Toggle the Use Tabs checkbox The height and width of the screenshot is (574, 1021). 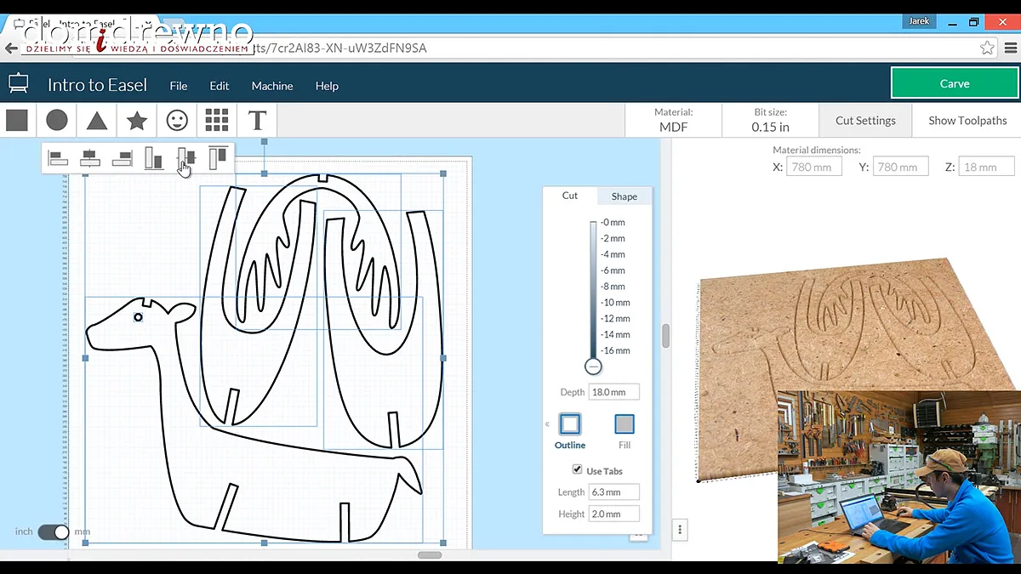(x=578, y=470)
